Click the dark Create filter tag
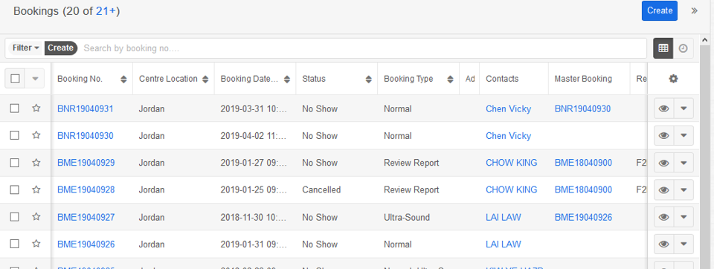The width and height of the screenshot is (714, 269). pos(60,48)
